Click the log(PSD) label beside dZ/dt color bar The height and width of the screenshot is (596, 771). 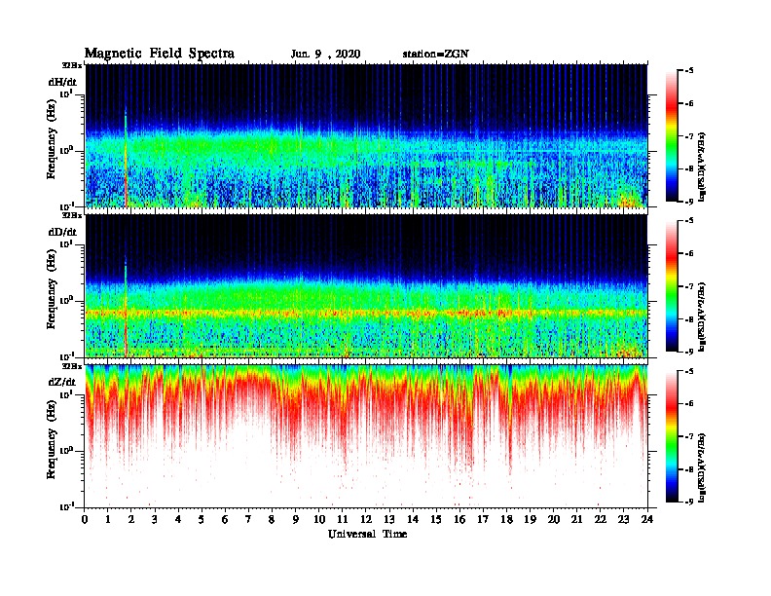tap(703, 467)
